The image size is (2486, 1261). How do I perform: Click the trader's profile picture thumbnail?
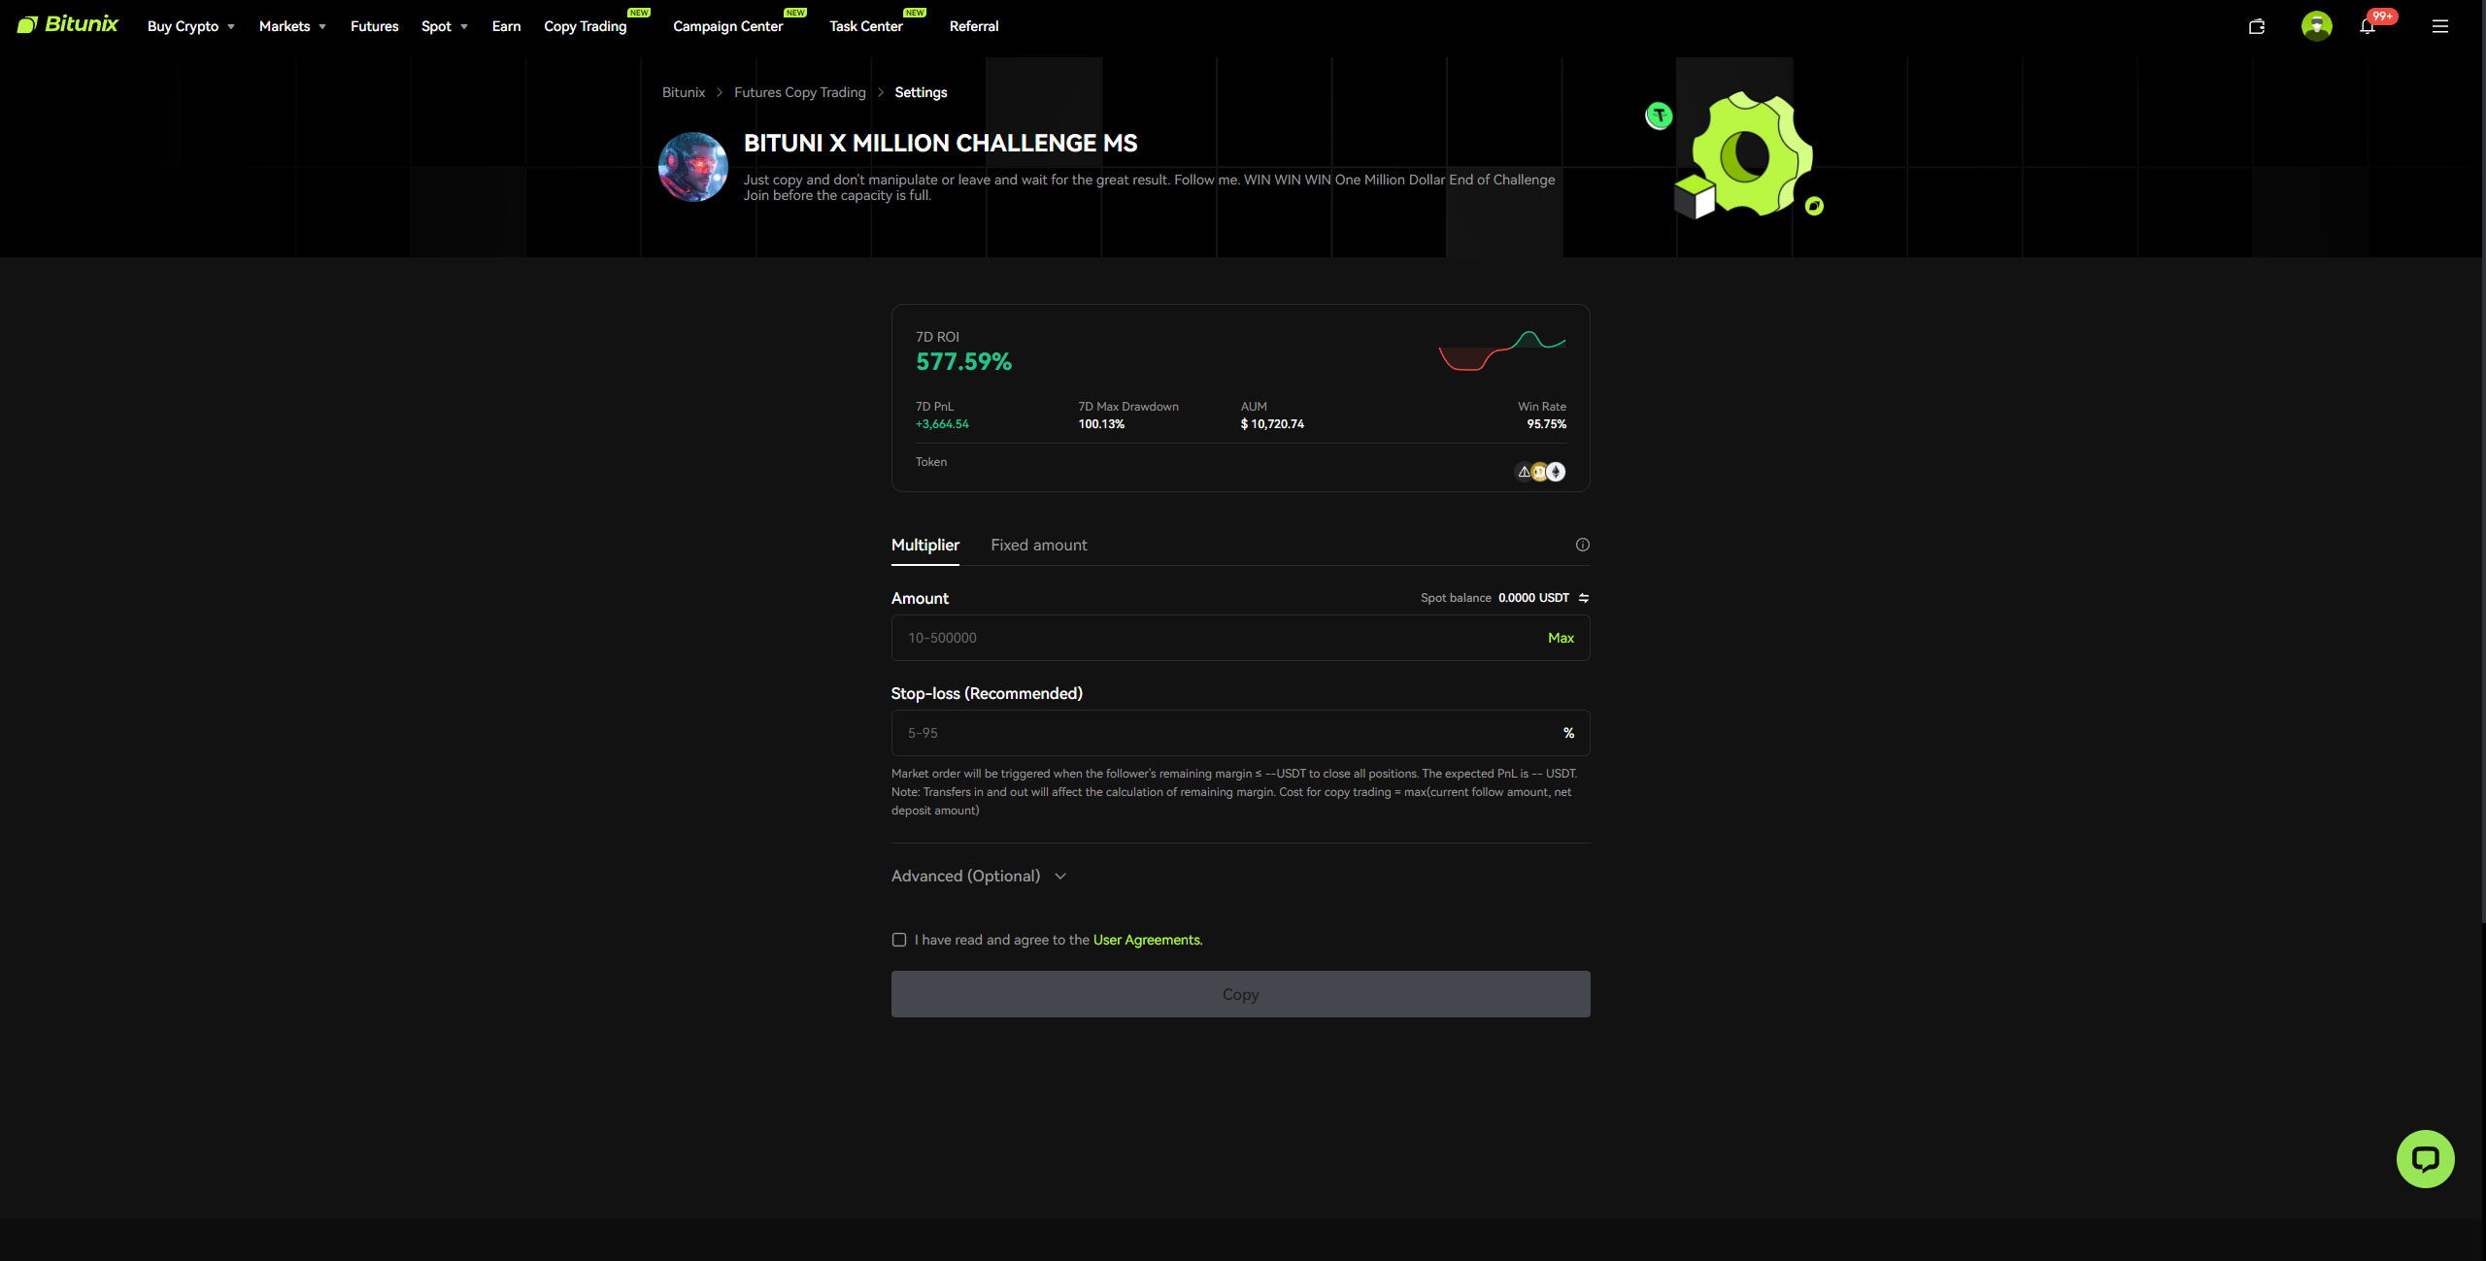(692, 167)
